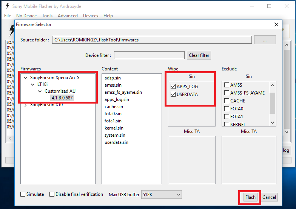The width and height of the screenshot is (296, 209).
Task: Click the Exclude list scrollbar thumb
Action: point(272,103)
